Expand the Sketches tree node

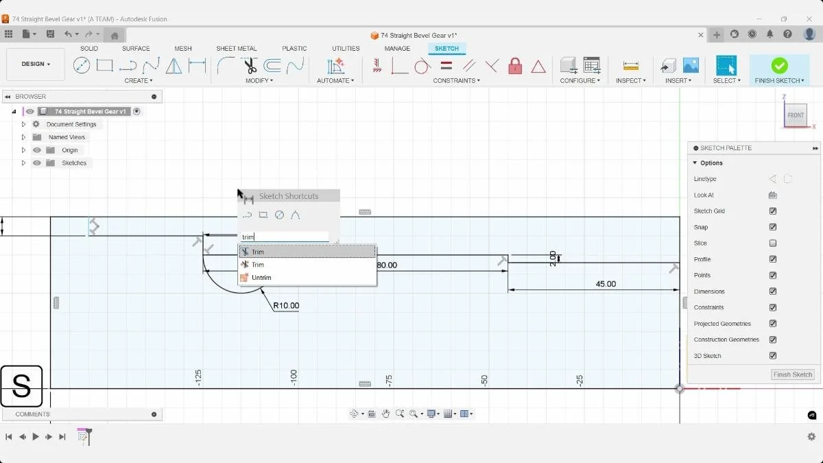pyautogui.click(x=23, y=163)
